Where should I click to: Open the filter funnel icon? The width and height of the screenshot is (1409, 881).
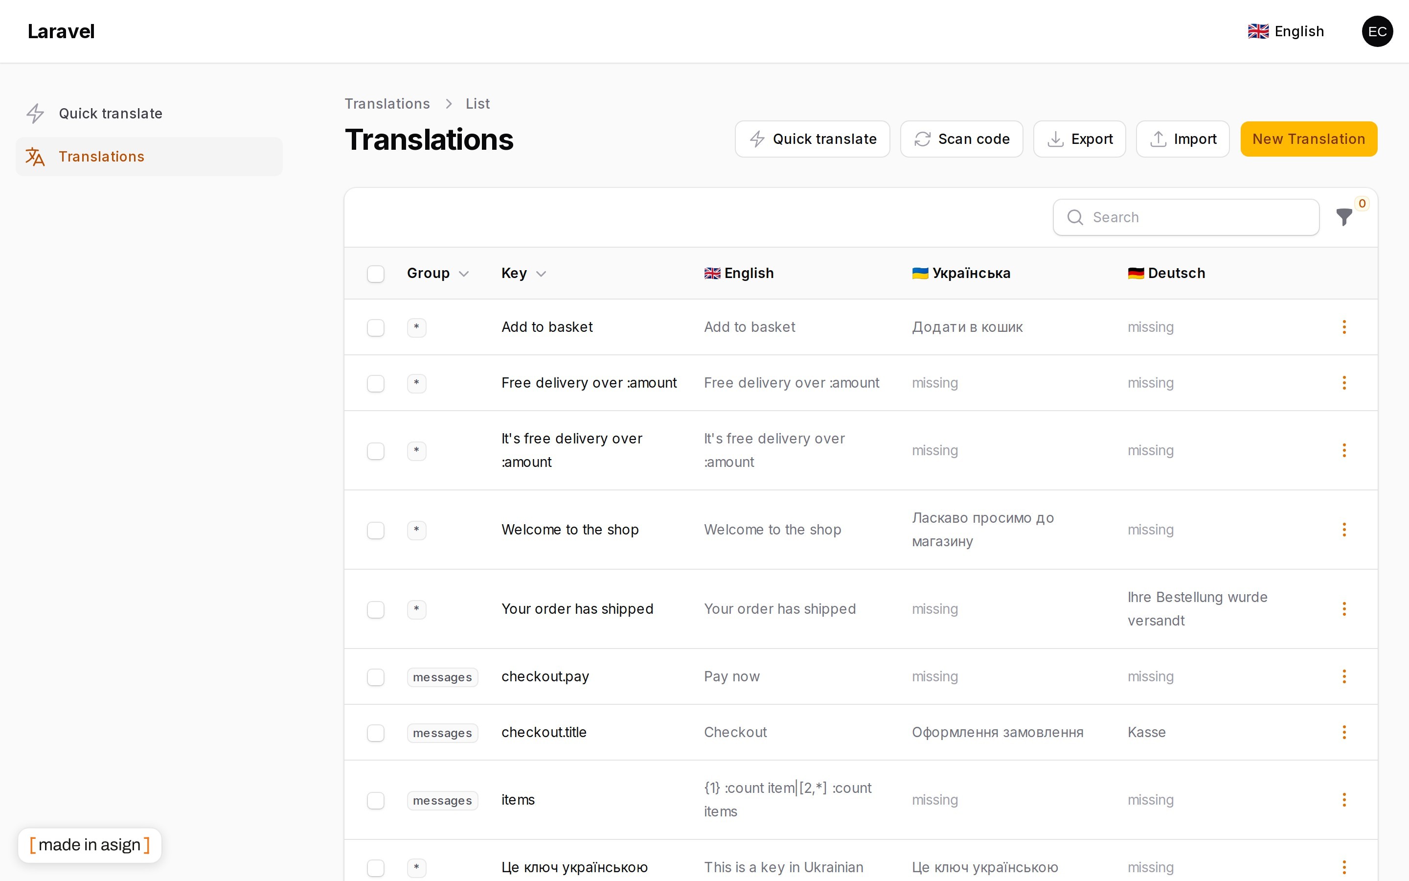pos(1344,217)
